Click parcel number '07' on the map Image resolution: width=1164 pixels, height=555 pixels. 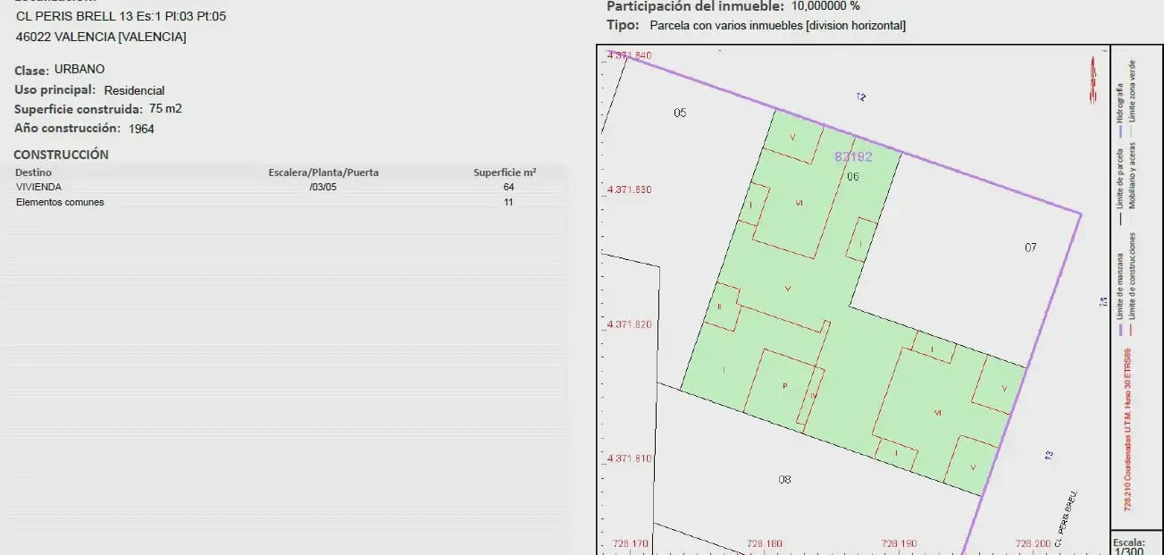point(1031,247)
